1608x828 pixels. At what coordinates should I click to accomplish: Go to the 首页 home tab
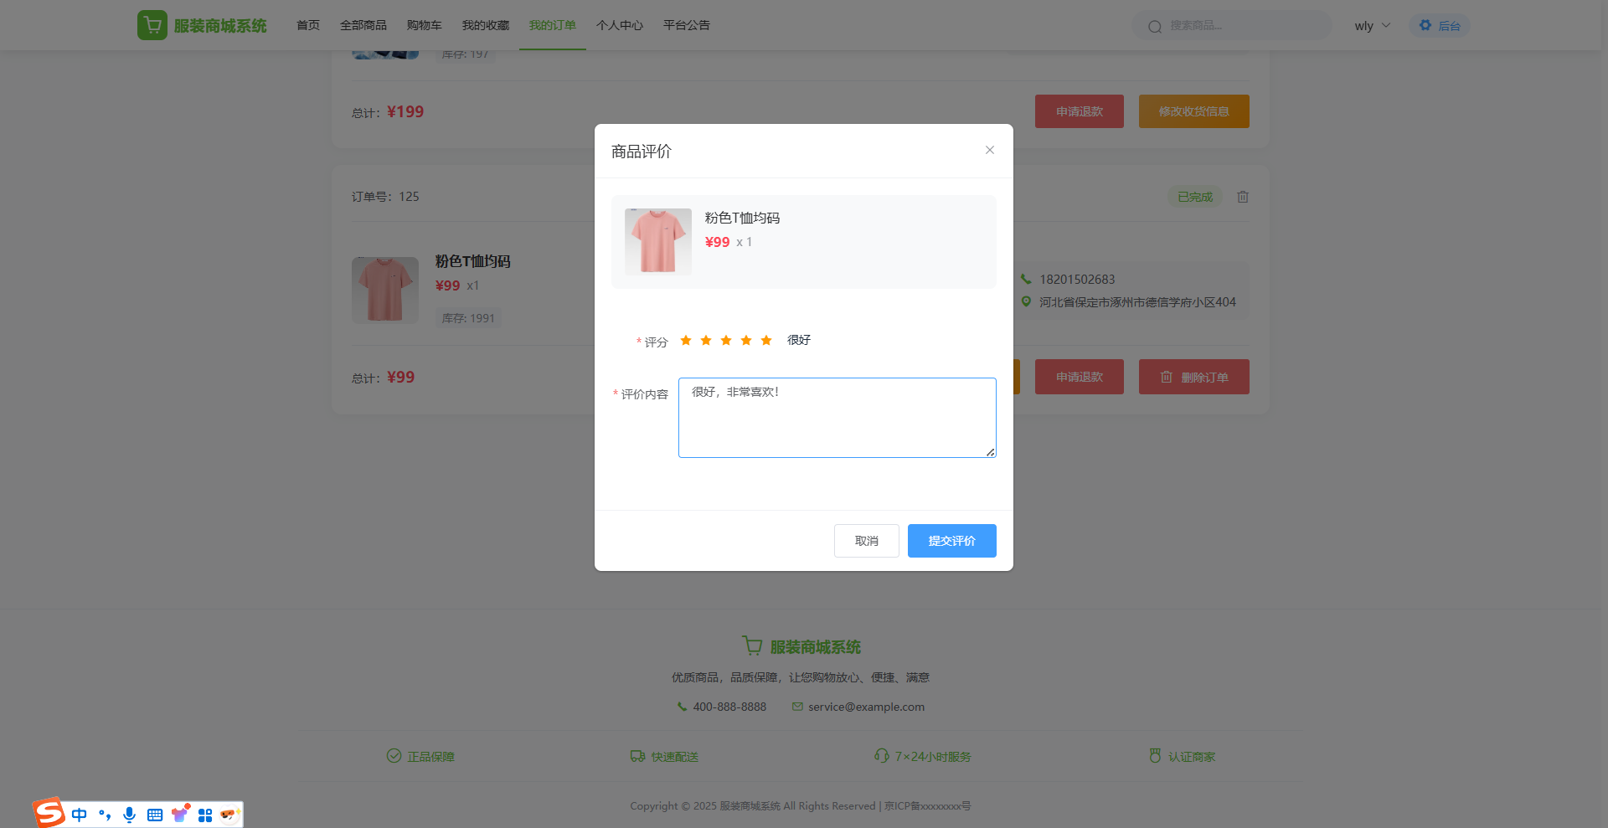click(x=308, y=25)
